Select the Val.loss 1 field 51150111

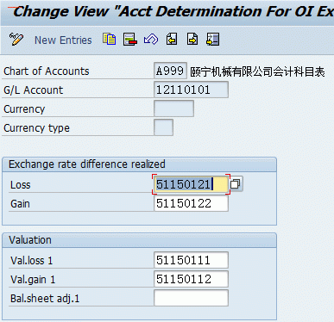[192, 260]
